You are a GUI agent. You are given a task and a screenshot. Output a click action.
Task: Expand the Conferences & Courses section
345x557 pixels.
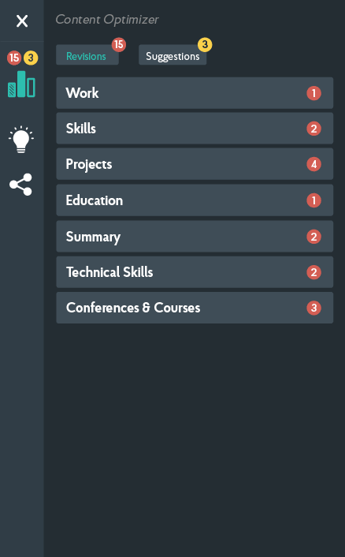[x=195, y=308]
